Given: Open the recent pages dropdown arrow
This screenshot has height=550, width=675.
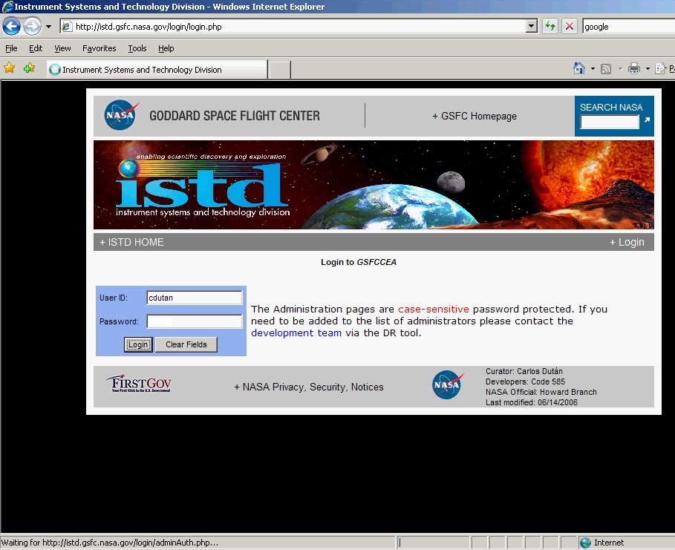Looking at the screenshot, I should pyautogui.click(x=49, y=27).
